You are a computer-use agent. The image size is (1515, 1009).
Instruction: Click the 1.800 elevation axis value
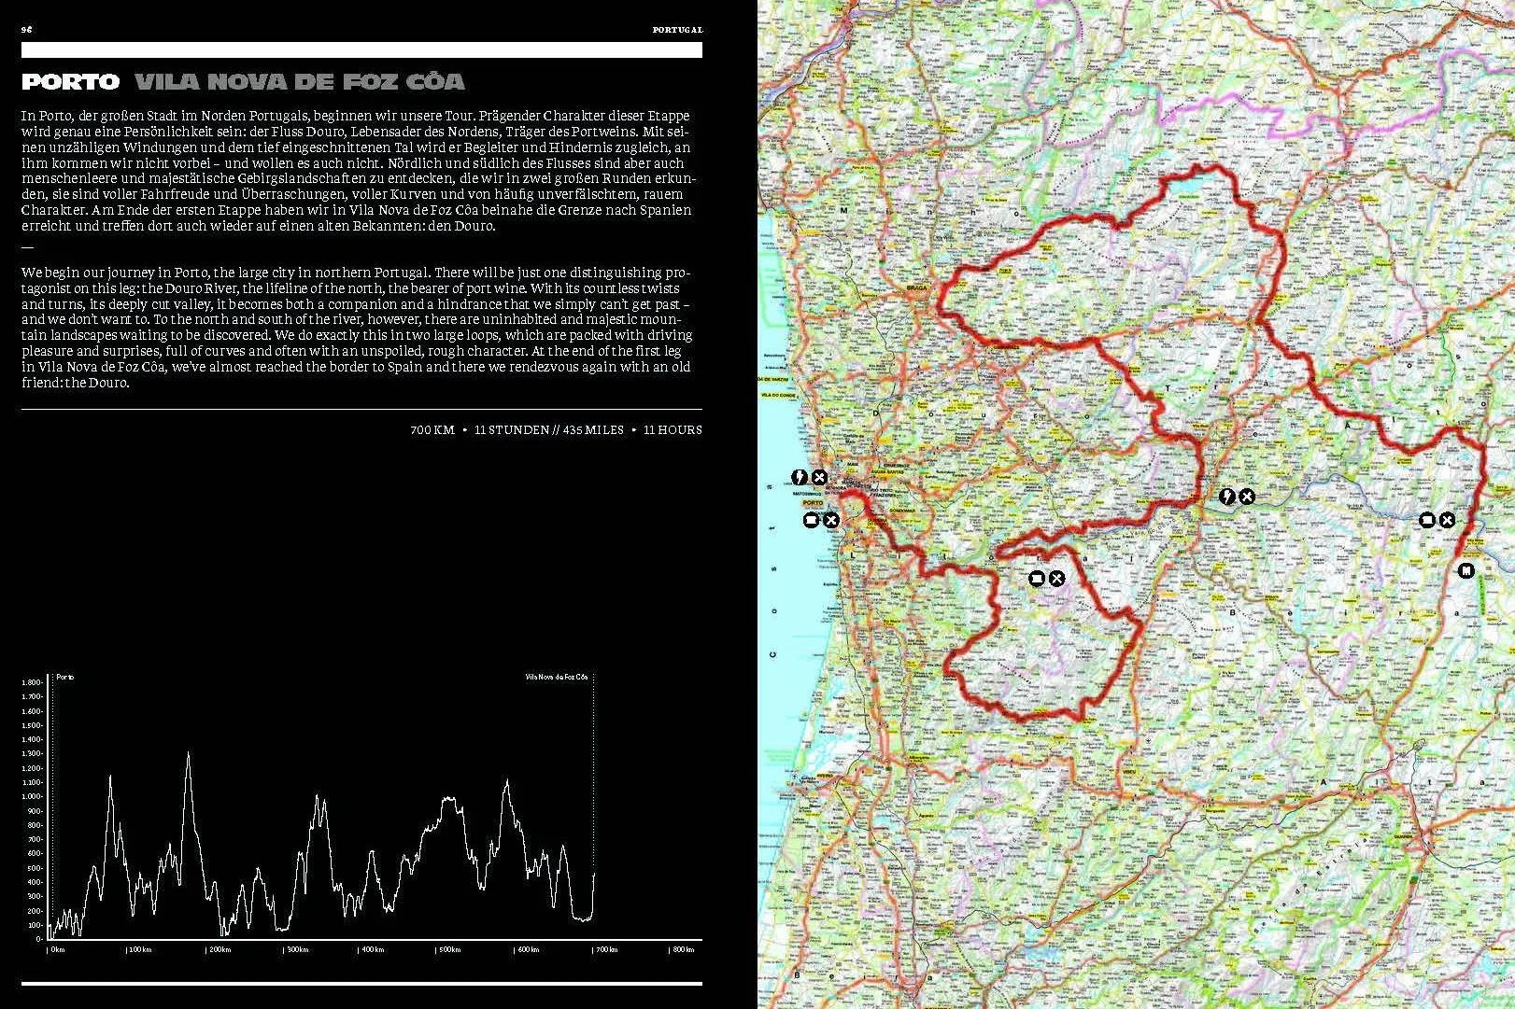coord(31,682)
